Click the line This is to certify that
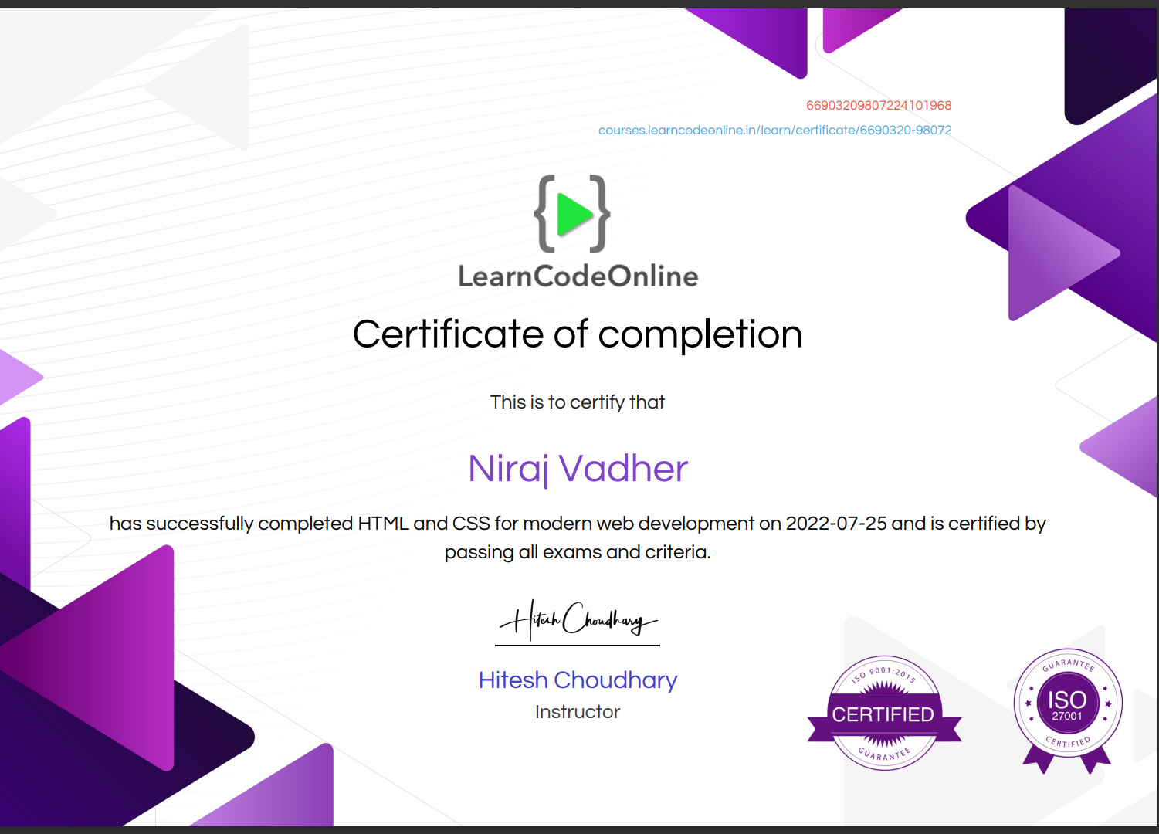Screen dimensions: 1159x834 coord(578,402)
